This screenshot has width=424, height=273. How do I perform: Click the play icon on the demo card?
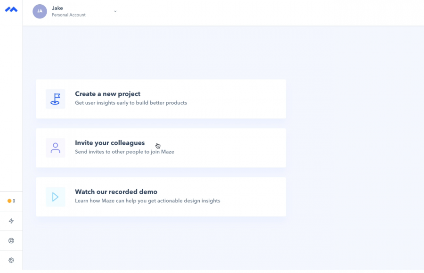pyautogui.click(x=55, y=197)
